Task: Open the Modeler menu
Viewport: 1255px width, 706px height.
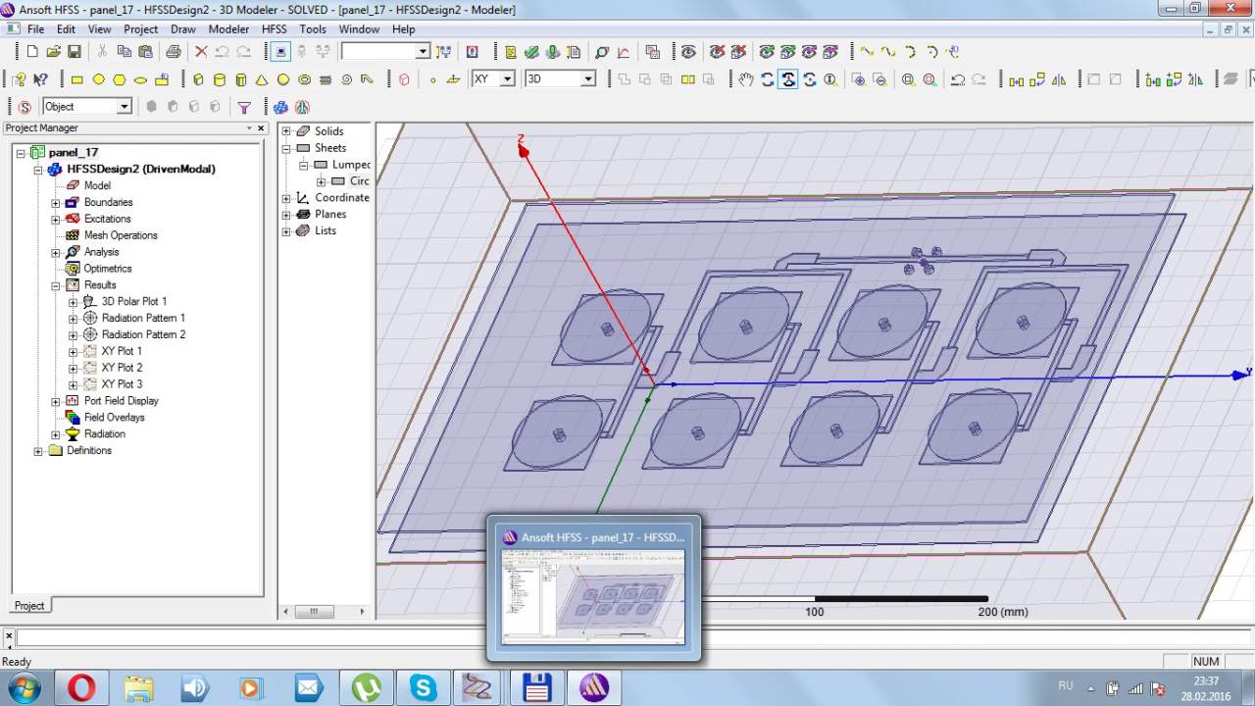Action: click(228, 29)
